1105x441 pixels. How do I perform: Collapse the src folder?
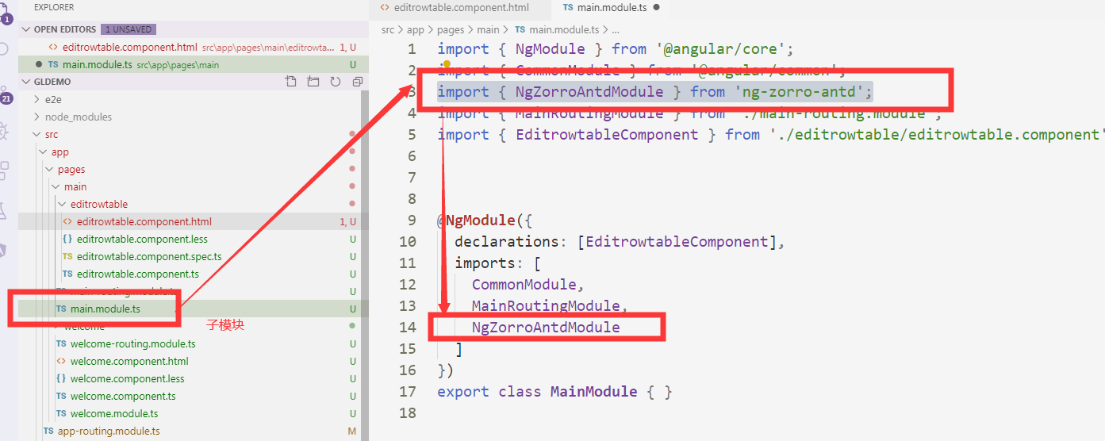pyautogui.click(x=36, y=134)
